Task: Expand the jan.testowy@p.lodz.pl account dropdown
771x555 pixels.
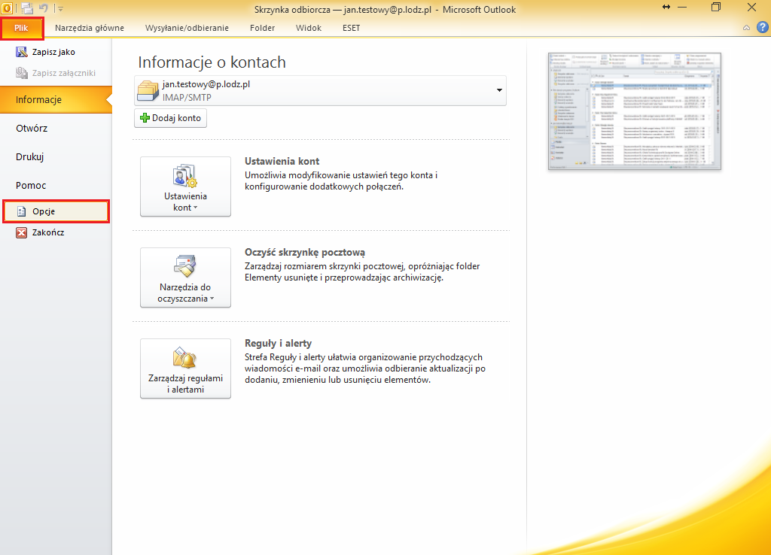Action: tap(499, 90)
